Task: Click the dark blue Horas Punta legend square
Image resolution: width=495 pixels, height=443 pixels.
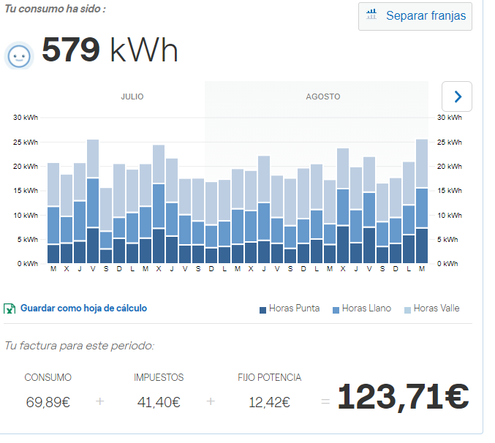Action: pos(262,309)
